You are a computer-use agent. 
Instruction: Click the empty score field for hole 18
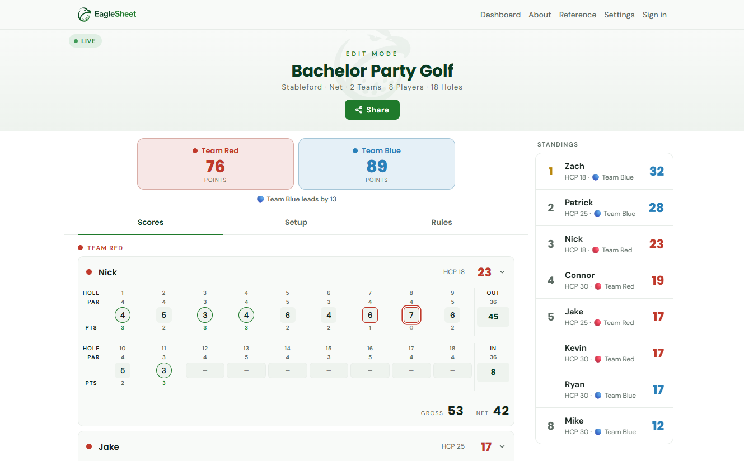pos(452,370)
